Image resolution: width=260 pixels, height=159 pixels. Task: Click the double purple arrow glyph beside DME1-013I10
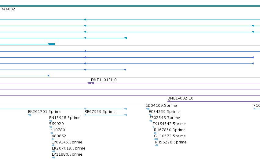pyautogui.click(x=91, y=83)
